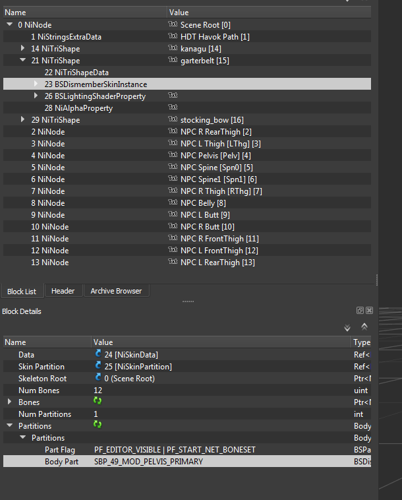Click the Txt icon beside Scene Root [0]
Image resolution: width=402 pixels, height=500 pixels.
pos(173,24)
